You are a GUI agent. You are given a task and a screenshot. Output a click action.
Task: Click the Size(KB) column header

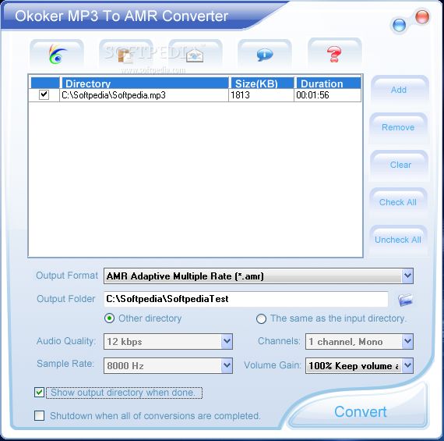263,84
